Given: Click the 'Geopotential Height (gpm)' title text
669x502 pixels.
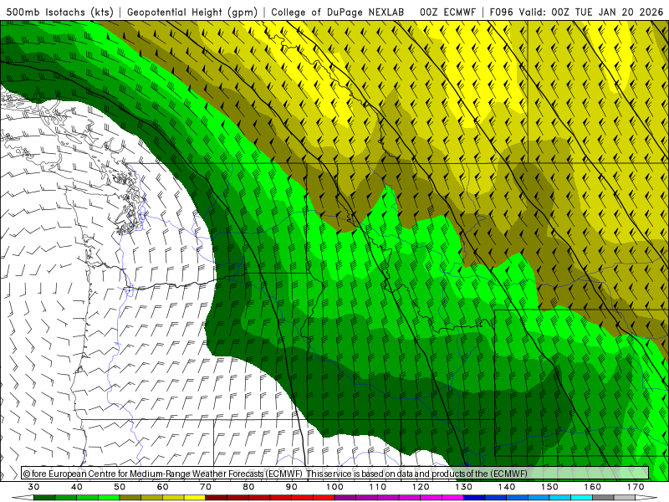Looking at the screenshot, I should click(192, 12).
